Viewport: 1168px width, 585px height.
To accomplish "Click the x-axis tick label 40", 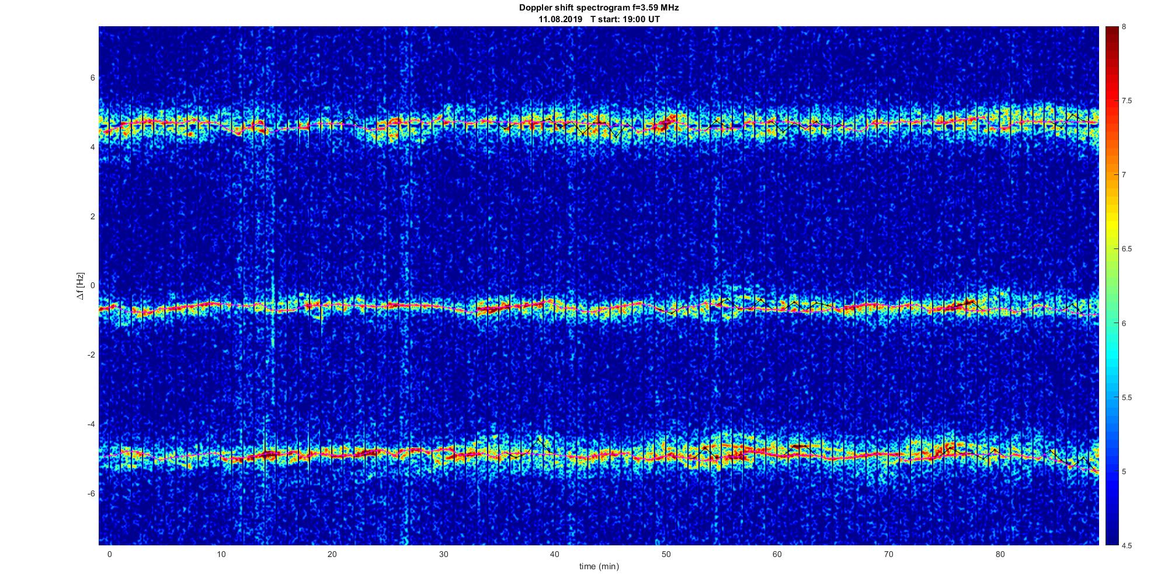I will click(555, 554).
